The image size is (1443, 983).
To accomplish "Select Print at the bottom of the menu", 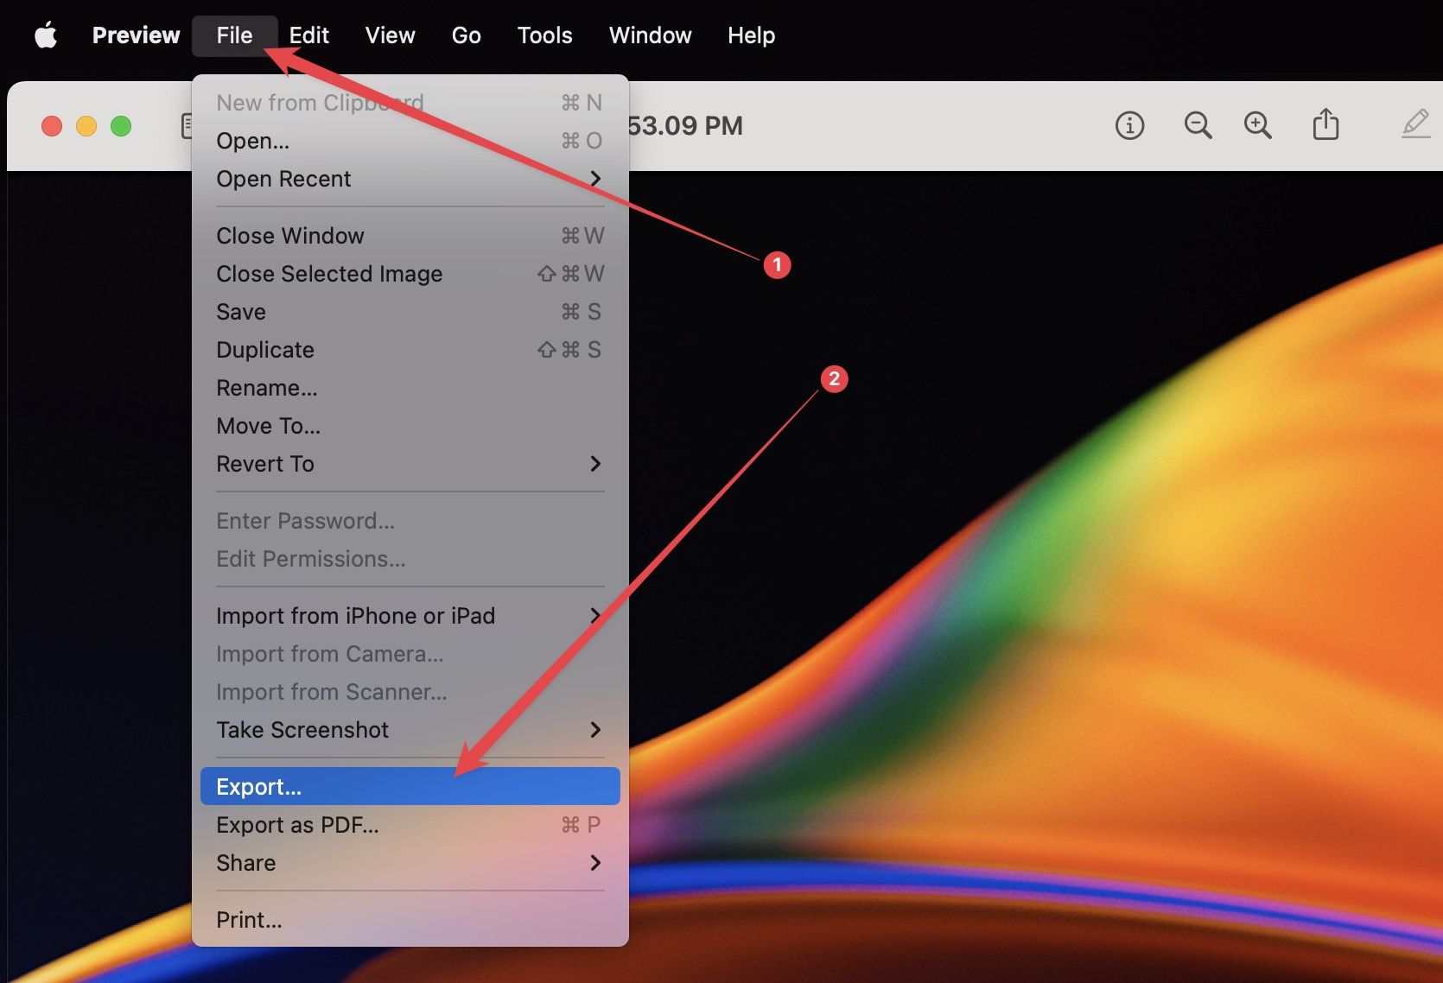I will (249, 919).
